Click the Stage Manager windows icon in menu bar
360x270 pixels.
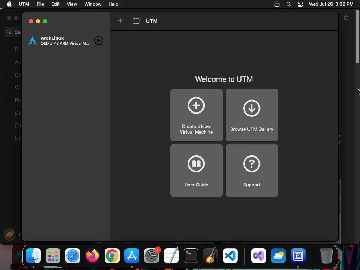(x=276, y=4)
